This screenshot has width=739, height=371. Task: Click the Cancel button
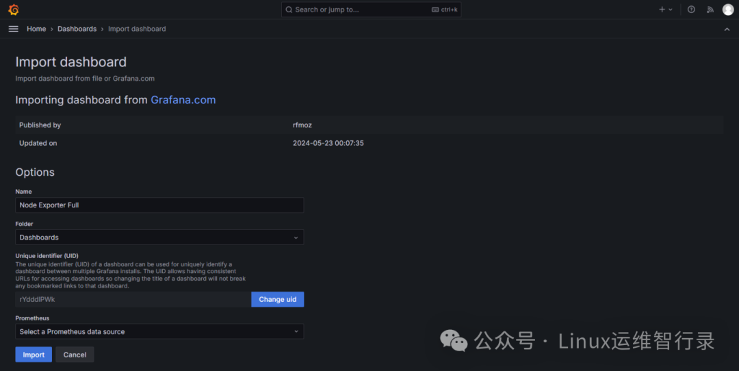[x=75, y=355]
